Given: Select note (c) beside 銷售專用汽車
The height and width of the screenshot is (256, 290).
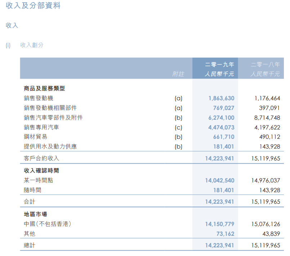Looking at the screenshot, I should tap(178, 127).
